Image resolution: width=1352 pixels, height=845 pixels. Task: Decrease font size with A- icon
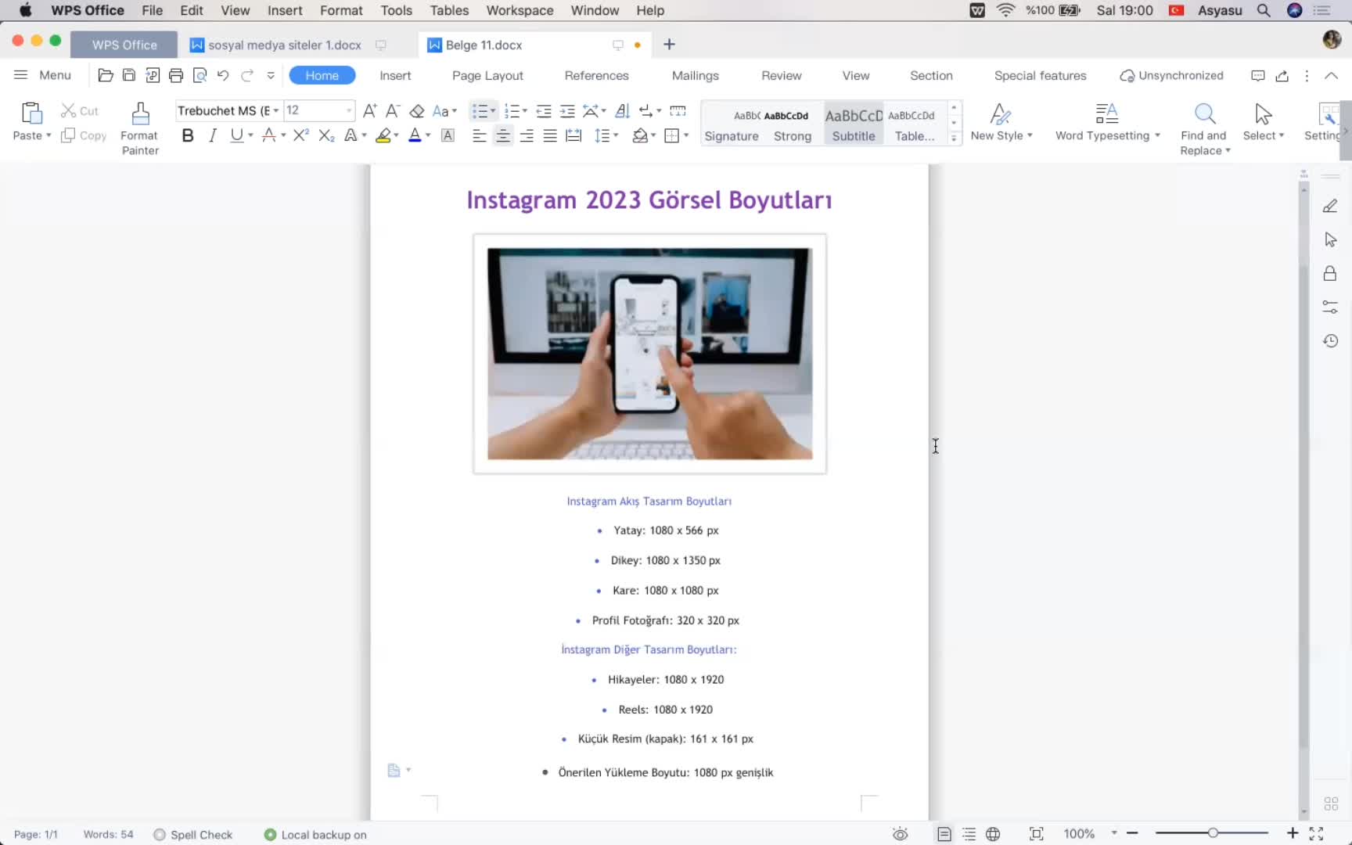(393, 110)
